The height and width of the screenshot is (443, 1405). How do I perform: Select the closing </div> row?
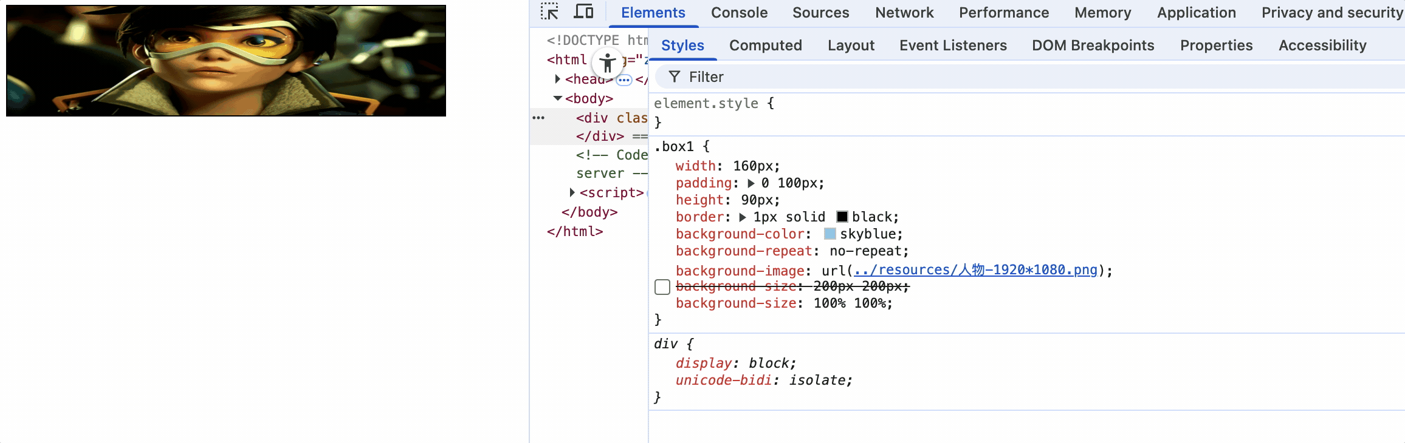point(600,136)
